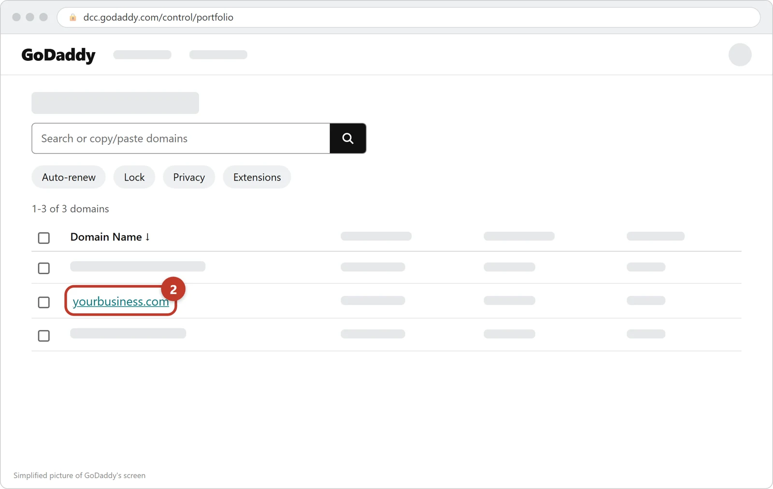The height and width of the screenshot is (489, 773).
Task: Check the box for yourbusiness.com row
Action: [x=44, y=302]
